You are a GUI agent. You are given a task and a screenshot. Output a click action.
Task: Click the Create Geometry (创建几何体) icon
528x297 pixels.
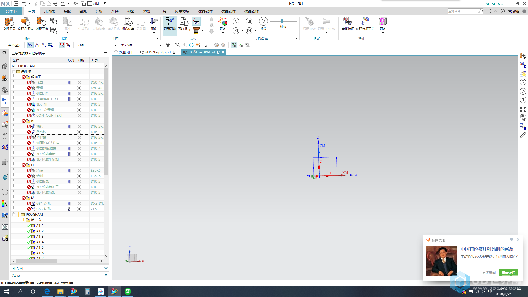click(26, 24)
